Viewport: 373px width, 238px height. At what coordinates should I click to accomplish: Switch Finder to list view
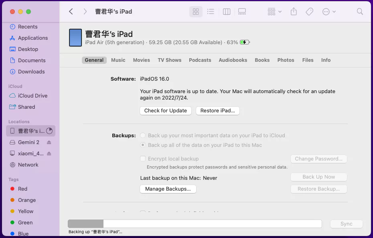tap(211, 11)
